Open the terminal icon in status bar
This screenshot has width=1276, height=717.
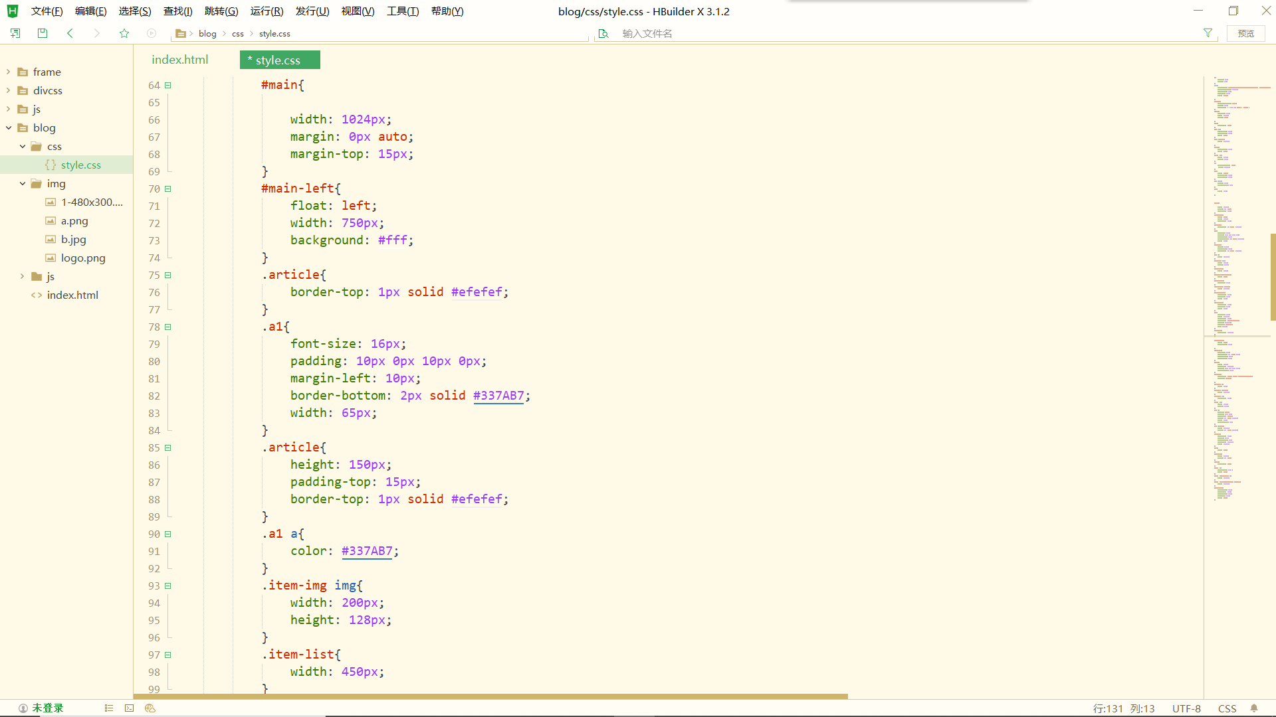[130, 708]
